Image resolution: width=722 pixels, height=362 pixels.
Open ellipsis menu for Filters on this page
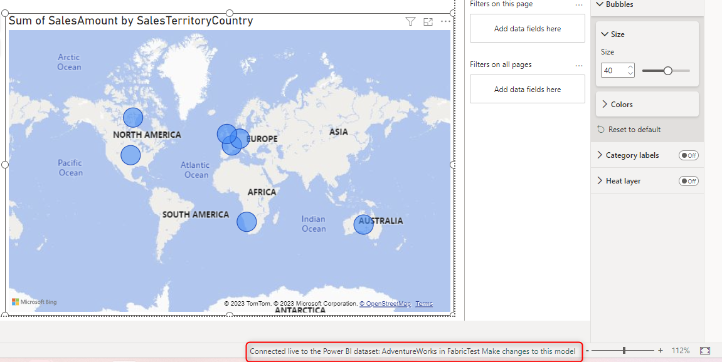pos(579,5)
